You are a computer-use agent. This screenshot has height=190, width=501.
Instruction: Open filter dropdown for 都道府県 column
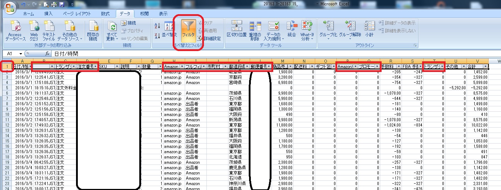247,66
